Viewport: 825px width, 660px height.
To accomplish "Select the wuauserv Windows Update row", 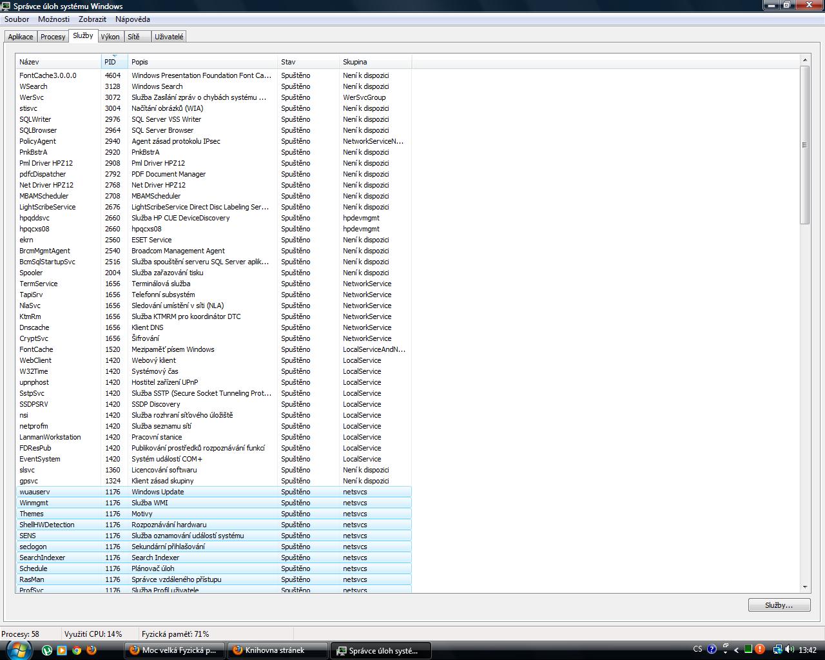I will point(213,492).
